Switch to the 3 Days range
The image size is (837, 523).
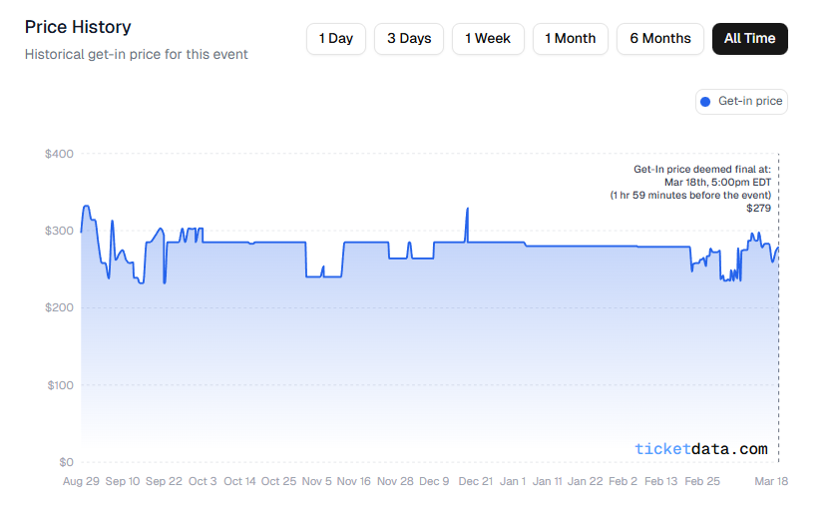pos(409,39)
